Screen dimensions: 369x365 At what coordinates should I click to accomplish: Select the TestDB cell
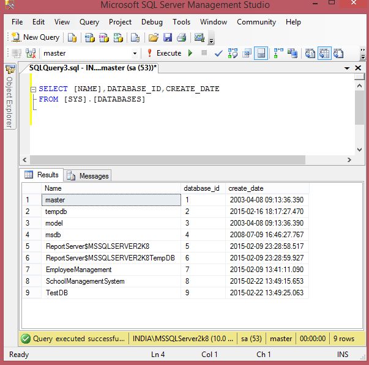point(111,293)
